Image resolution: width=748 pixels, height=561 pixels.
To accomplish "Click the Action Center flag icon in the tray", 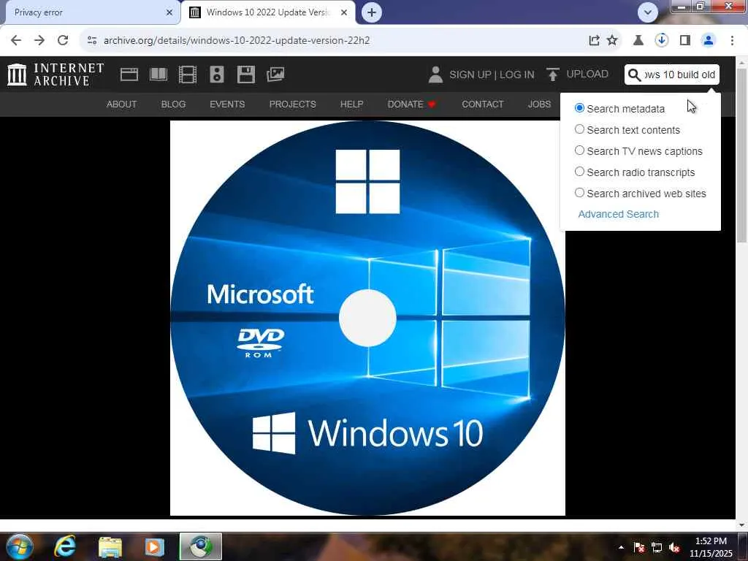I will tap(638, 548).
